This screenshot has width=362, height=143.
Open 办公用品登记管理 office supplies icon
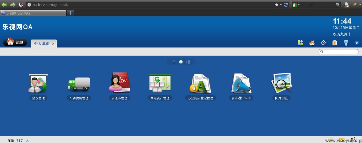200,84
